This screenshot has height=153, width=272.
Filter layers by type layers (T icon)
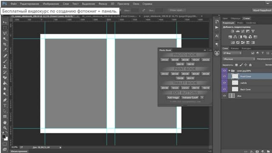[x=263, y=53]
